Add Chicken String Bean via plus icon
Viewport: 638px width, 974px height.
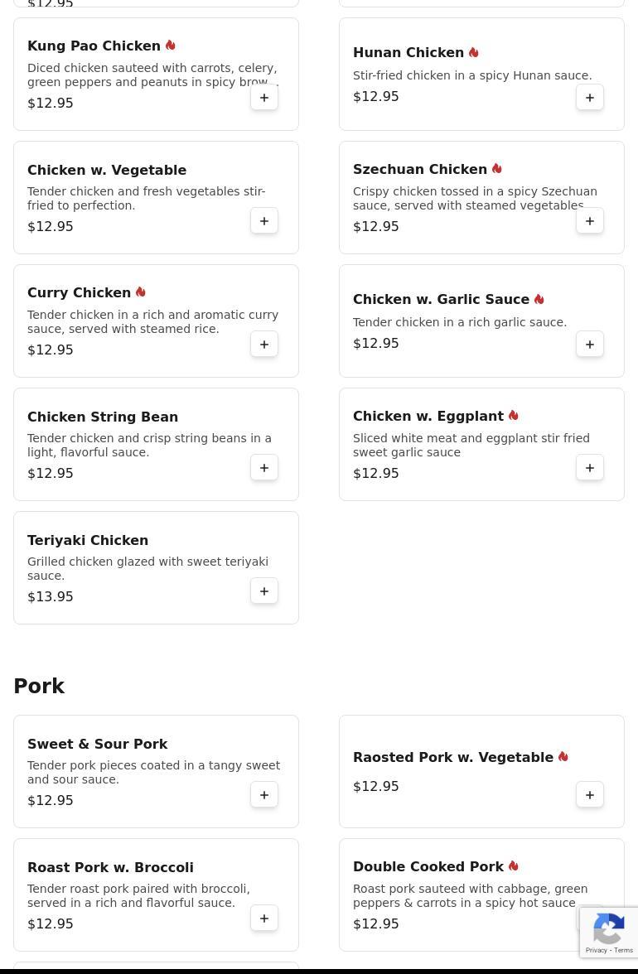pos(264,468)
